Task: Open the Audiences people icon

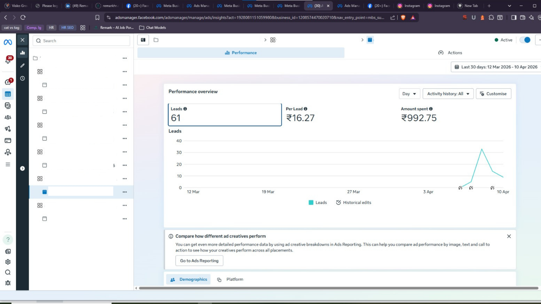Action: (8, 117)
